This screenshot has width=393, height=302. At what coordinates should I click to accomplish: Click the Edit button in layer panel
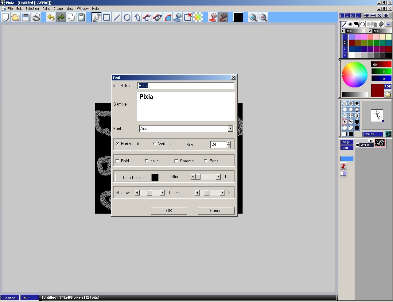(x=347, y=148)
